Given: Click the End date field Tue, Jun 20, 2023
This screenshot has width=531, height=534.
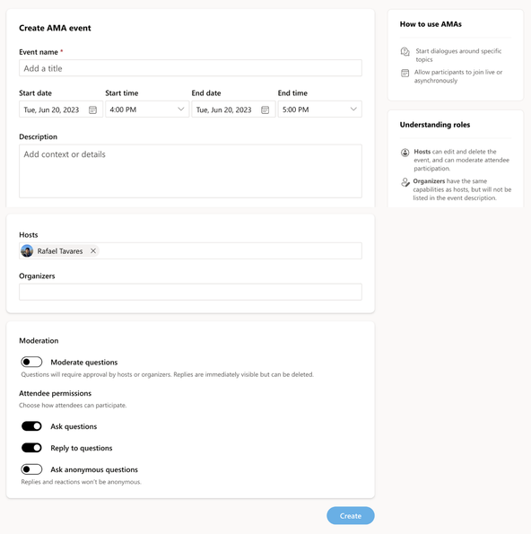Looking at the screenshot, I should (233, 109).
